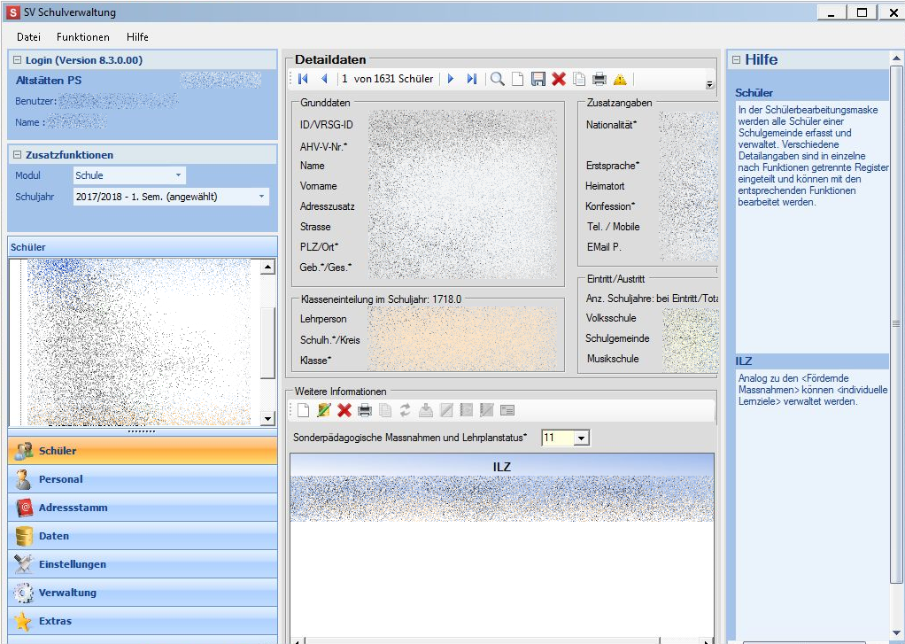Open the Hilfe menu
905x644 pixels.
tap(137, 37)
